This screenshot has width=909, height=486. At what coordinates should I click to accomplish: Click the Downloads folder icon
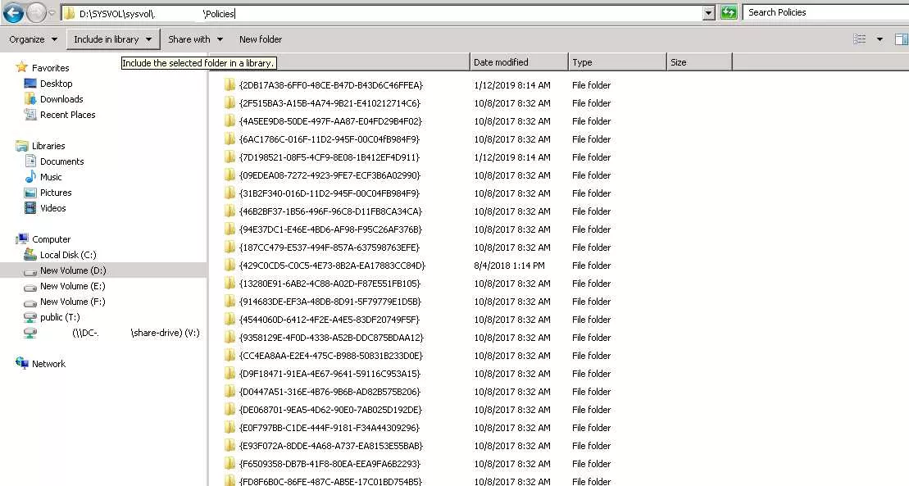pyautogui.click(x=30, y=99)
